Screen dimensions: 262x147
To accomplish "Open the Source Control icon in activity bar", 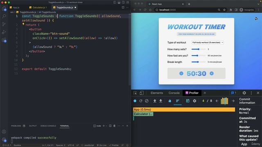I will pyautogui.click(x=4, y=24).
